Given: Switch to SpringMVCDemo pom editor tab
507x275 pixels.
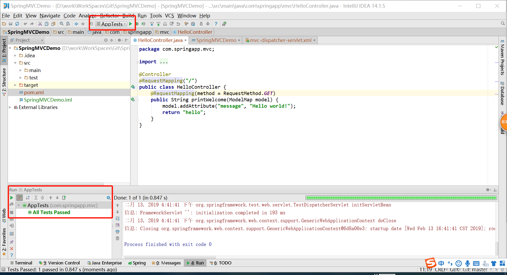Looking at the screenshot, I should pos(216,40).
